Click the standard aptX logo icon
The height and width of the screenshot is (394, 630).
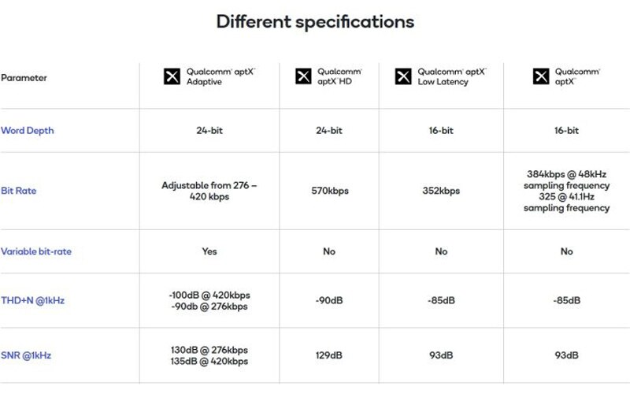[542, 76]
